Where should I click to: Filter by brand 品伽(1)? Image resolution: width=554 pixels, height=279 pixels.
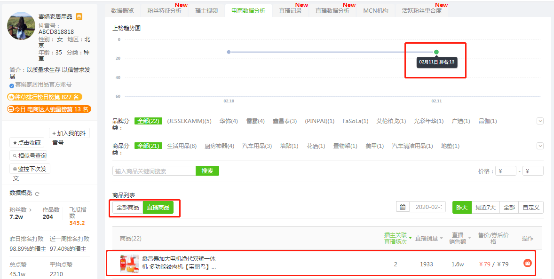click(488, 121)
